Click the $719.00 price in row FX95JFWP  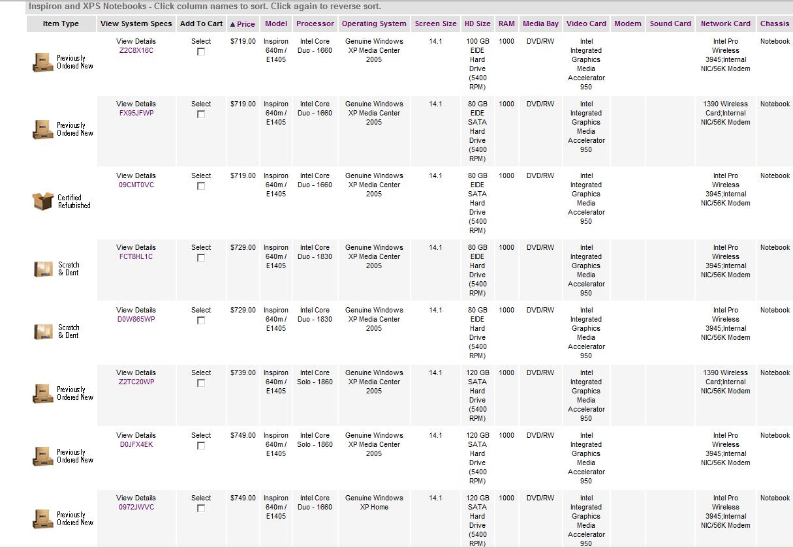click(243, 104)
